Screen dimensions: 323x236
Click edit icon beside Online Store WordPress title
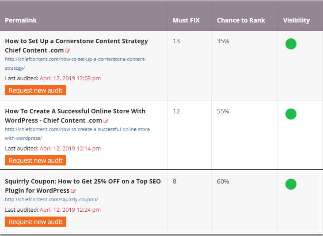pos(106,121)
